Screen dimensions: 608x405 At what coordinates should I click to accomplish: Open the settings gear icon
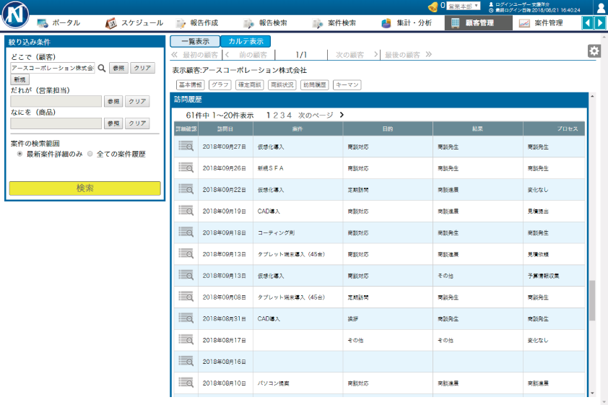[594, 51]
